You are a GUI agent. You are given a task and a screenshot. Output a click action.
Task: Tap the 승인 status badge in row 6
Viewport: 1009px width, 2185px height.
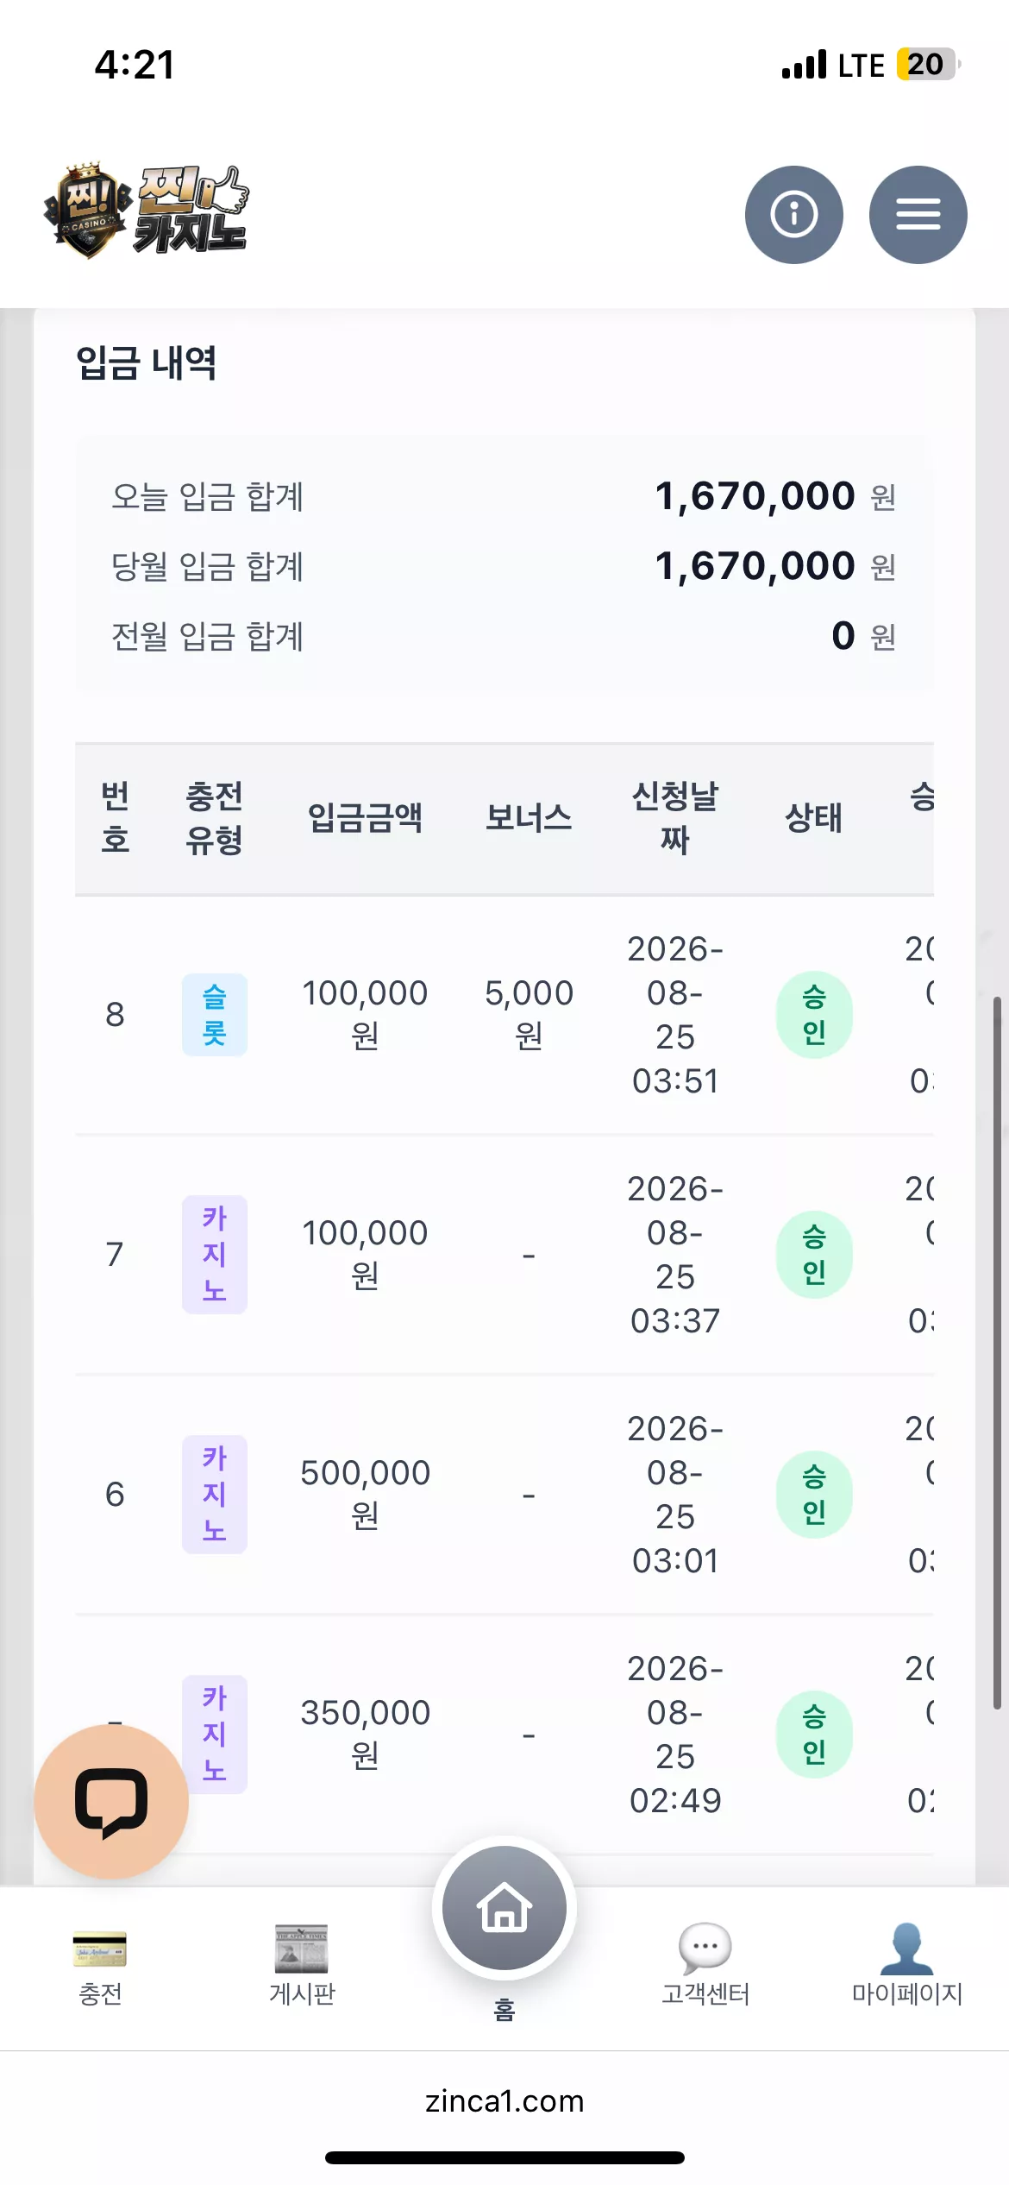click(814, 1495)
